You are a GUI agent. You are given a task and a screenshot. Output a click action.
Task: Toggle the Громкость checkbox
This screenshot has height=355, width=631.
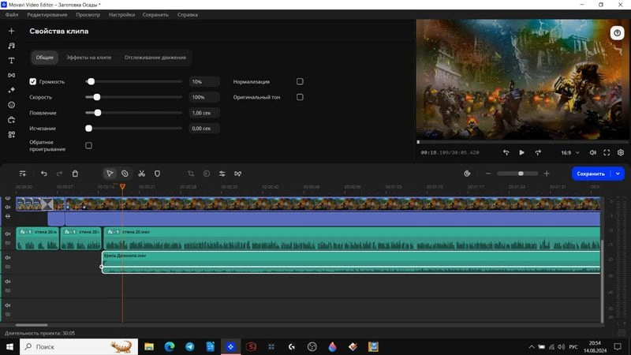(32, 82)
